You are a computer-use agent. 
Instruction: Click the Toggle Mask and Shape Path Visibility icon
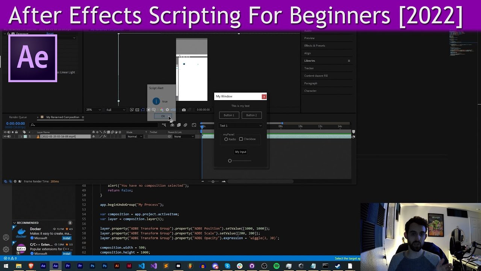click(143, 110)
